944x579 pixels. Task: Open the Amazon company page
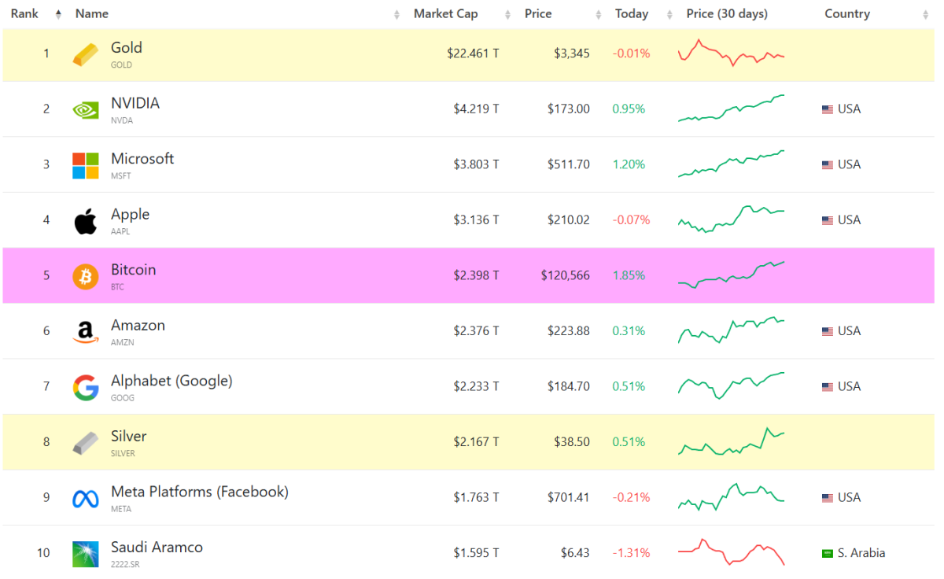(x=138, y=326)
